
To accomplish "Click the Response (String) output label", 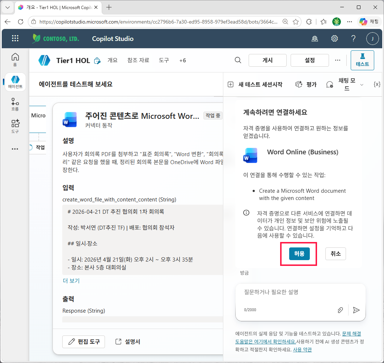I will [84, 310].
